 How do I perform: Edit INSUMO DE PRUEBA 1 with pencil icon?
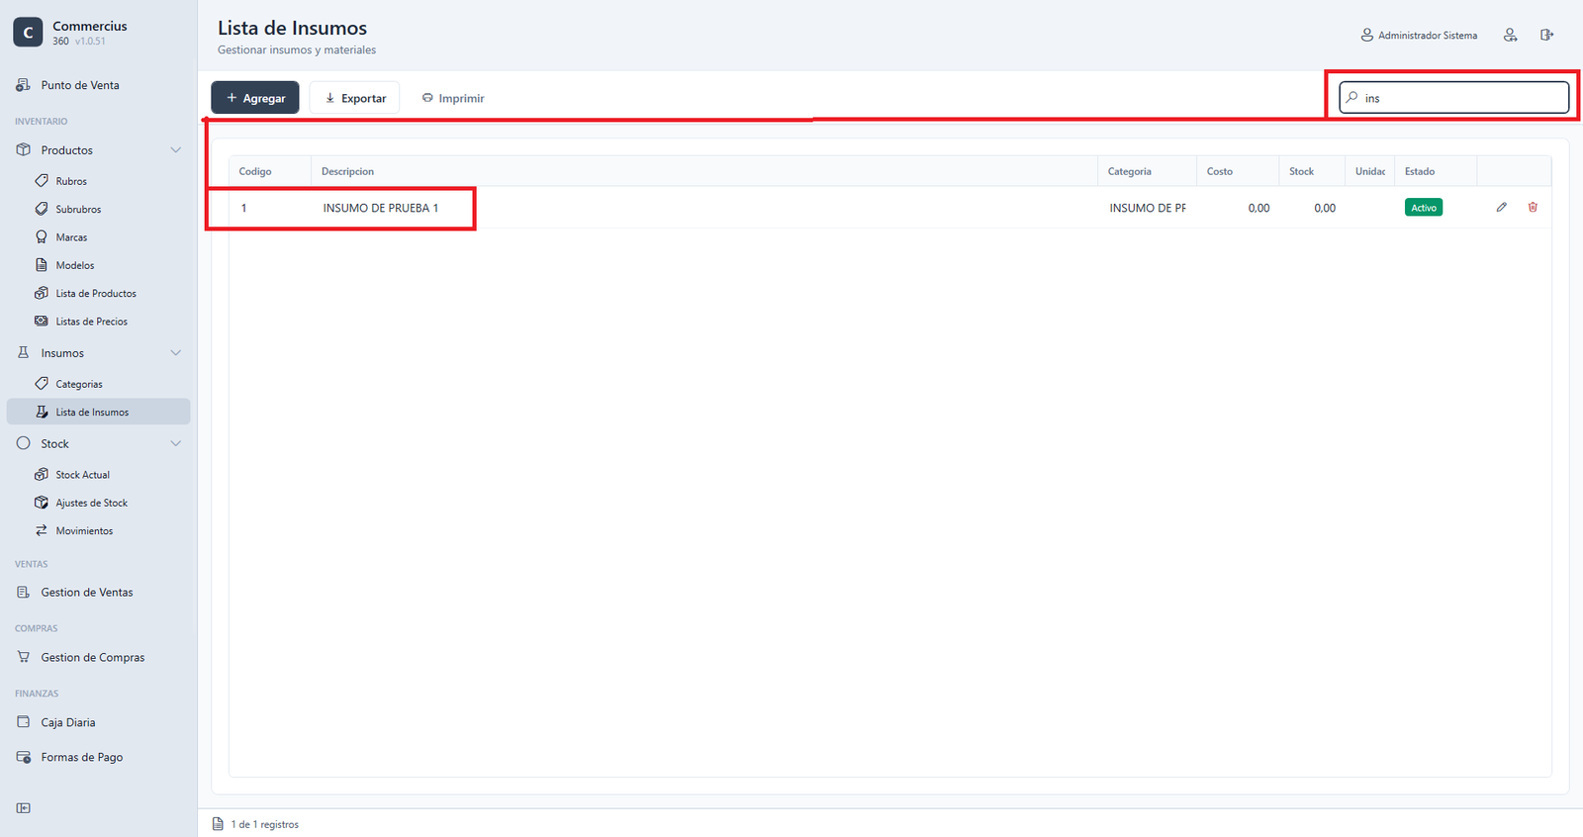click(x=1501, y=208)
